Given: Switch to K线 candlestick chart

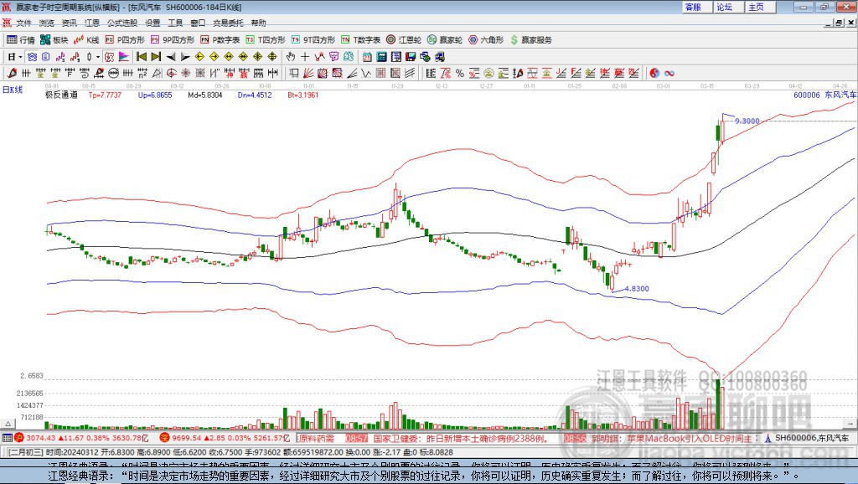Looking at the screenshot, I should pyautogui.click(x=87, y=39).
